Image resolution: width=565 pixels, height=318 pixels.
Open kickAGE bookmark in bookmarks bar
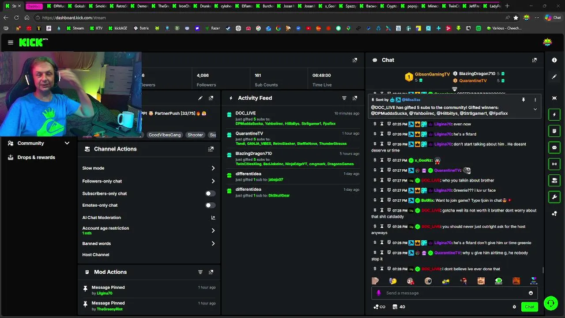point(117,28)
